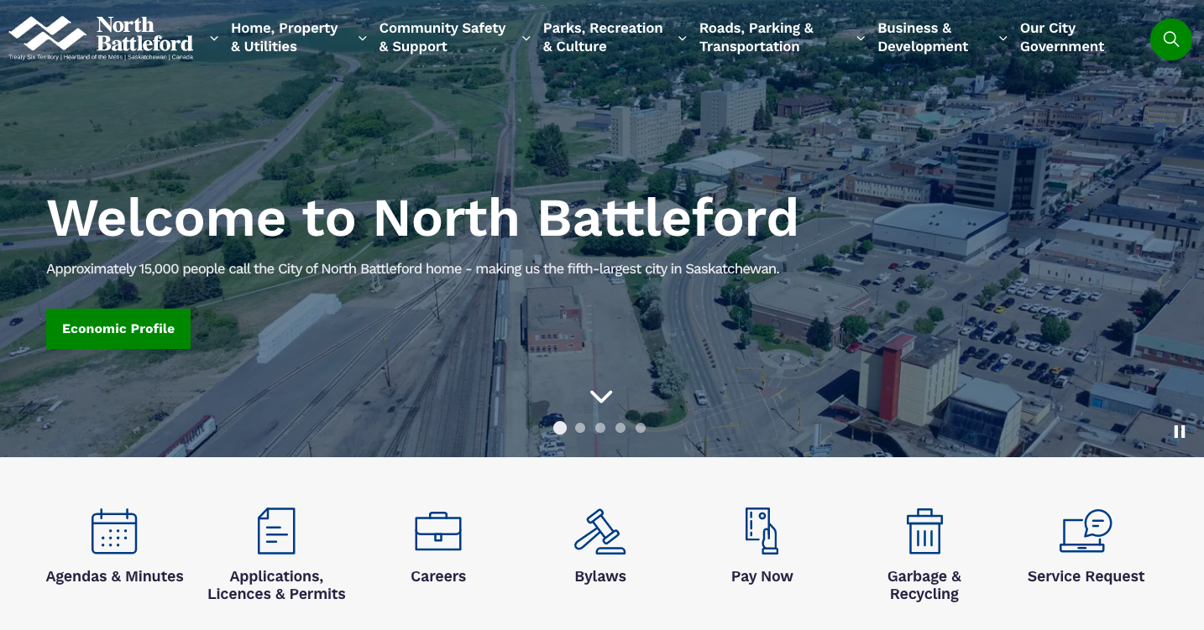Open the Community Safety & Support menu
Screen dimensions: 1204x630
(x=442, y=38)
